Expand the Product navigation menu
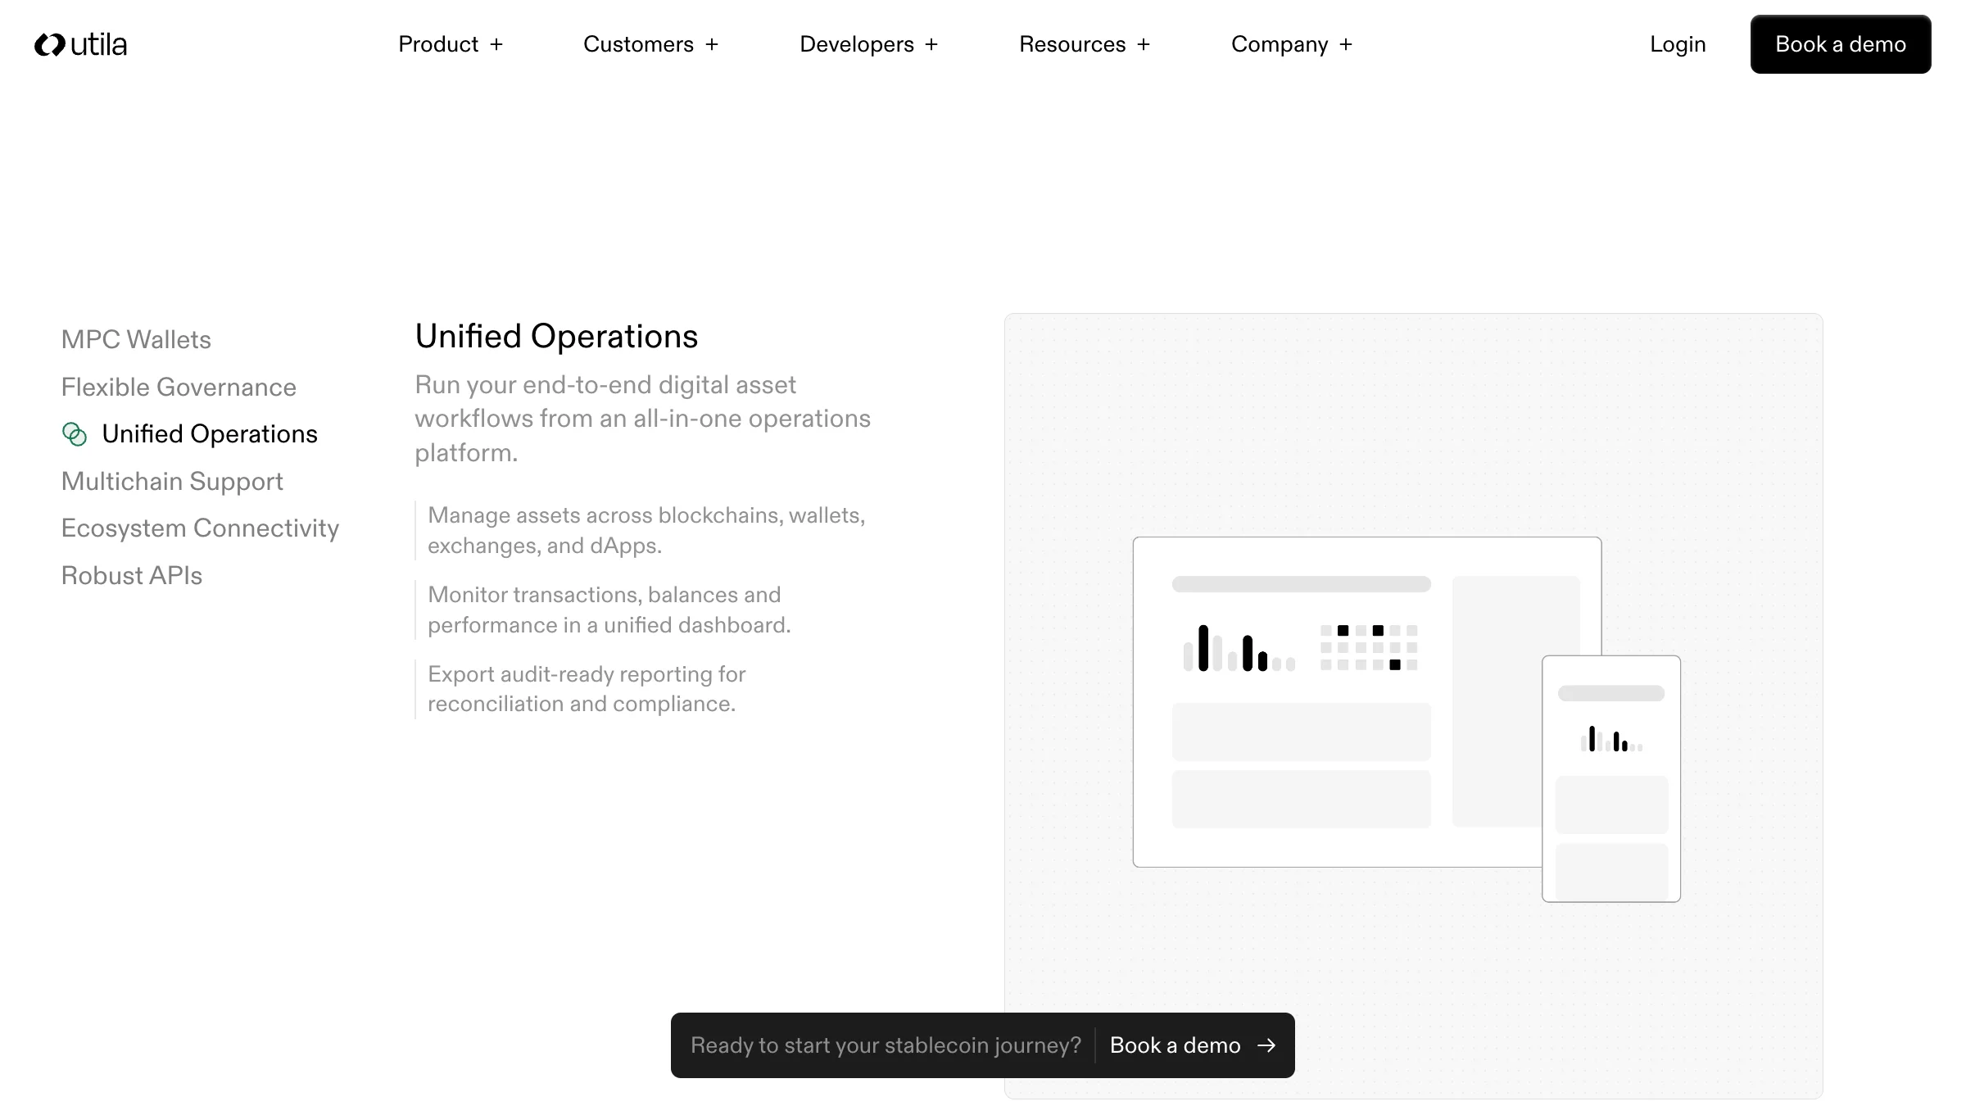Image resolution: width=1966 pixels, height=1106 pixels. [x=438, y=44]
